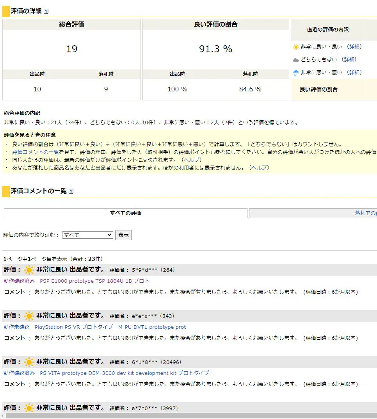Click the cloud icon for どちらでもない
377x419 pixels.
coord(296,60)
